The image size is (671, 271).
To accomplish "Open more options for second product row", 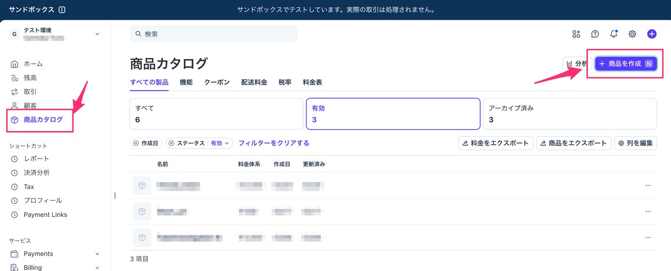I will [648, 211].
